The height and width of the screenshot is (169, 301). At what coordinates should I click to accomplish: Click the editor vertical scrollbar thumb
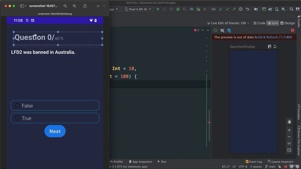[x=209, y=125]
